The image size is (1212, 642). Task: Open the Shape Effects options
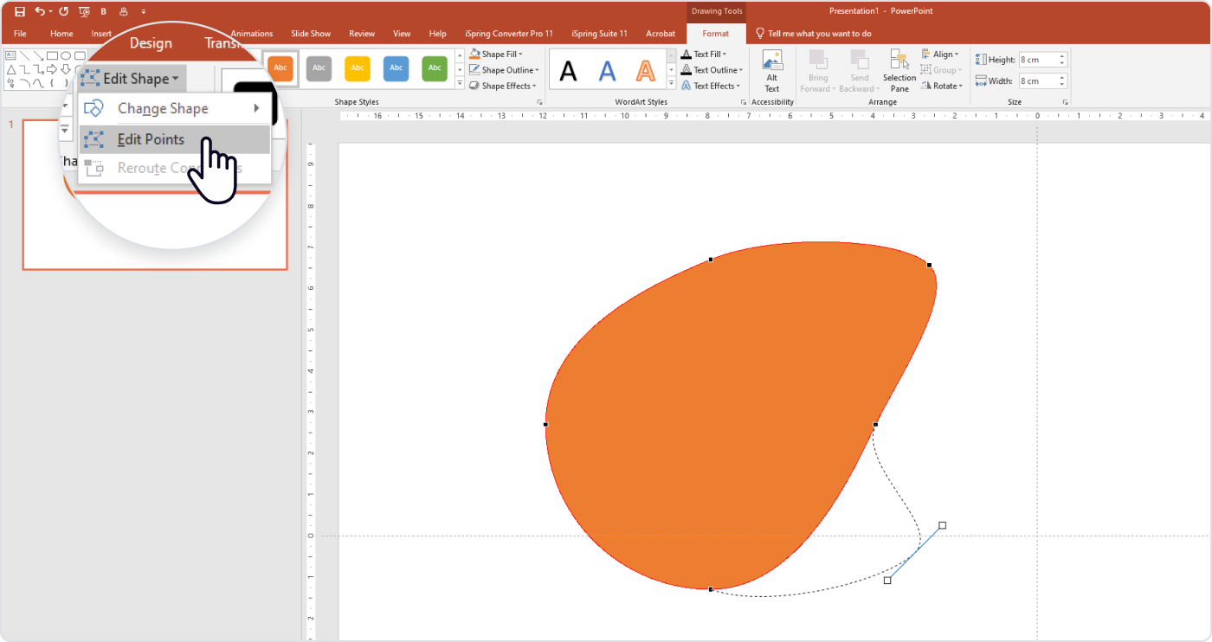point(503,86)
